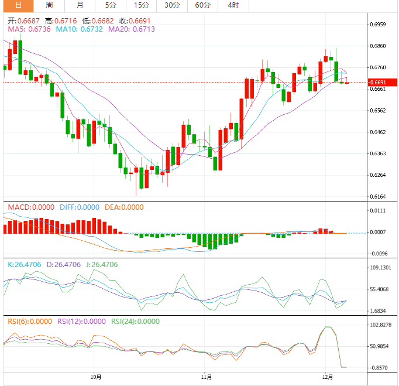The width and height of the screenshot is (399, 386).
Task: Click the 11月 date axis label
Action: (207, 377)
